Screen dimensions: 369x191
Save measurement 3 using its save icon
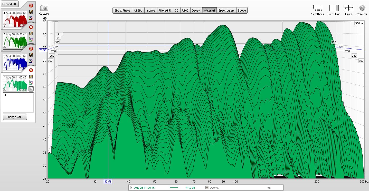[31, 55]
